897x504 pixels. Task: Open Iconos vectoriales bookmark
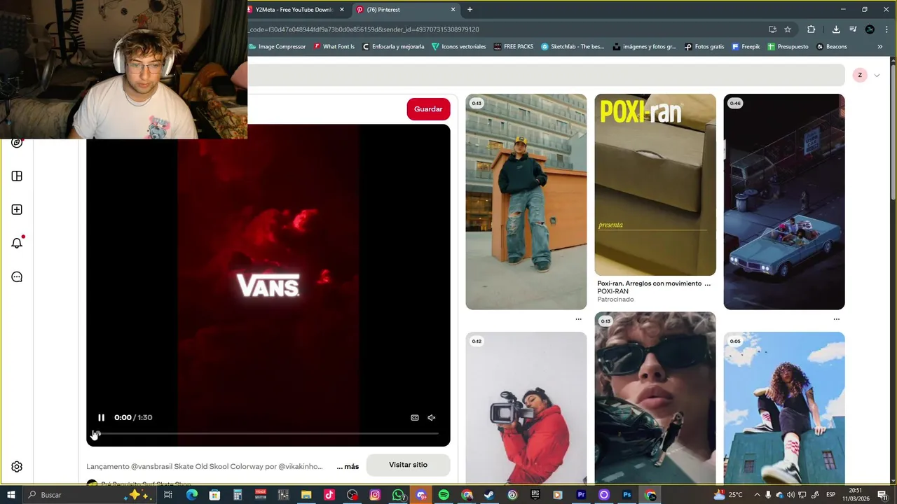(x=459, y=47)
